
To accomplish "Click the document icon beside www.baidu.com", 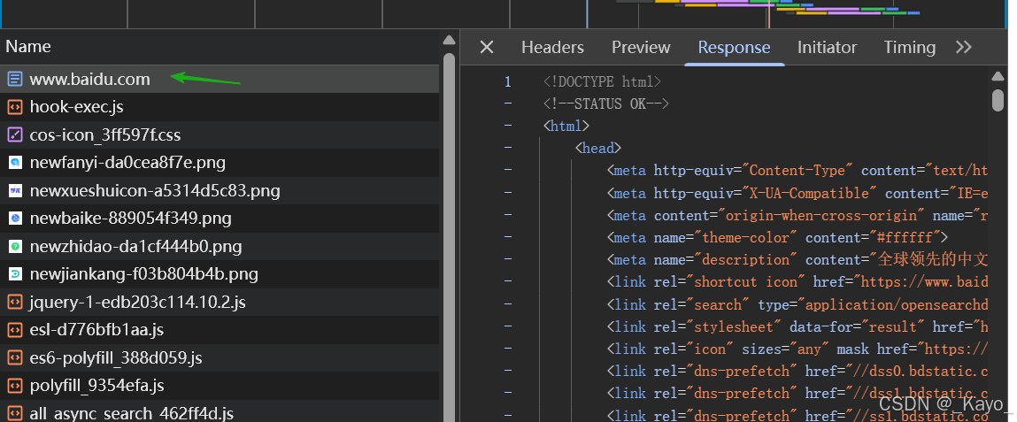I will pos(14,79).
